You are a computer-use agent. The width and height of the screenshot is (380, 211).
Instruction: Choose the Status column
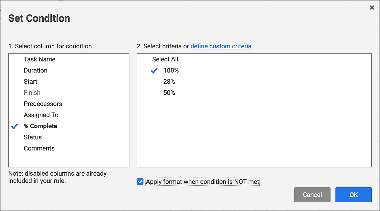pos(33,137)
